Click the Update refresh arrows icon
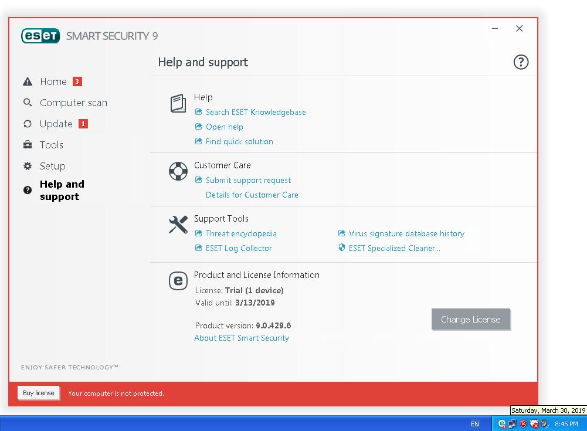 [28, 124]
